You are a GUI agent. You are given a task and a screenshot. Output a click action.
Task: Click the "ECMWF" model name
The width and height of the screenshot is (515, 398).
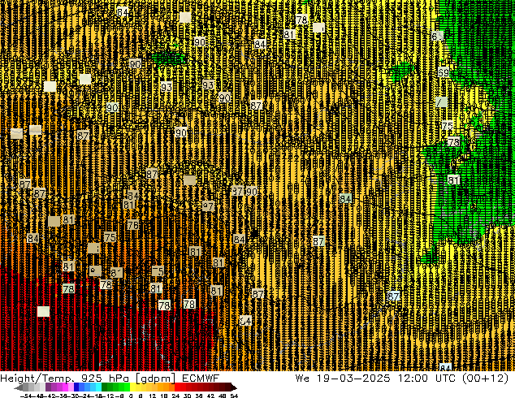[201, 379]
